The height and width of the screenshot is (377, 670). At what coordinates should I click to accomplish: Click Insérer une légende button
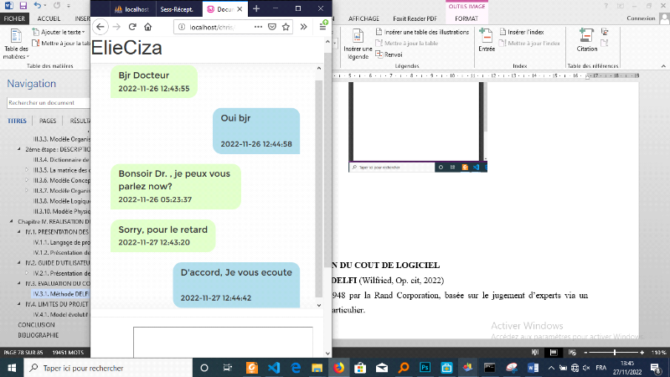pyautogui.click(x=358, y=44)
